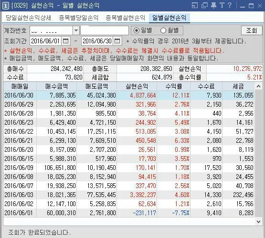
Task: Click the 실현손익 column header
Action: [x=137, y=87]
